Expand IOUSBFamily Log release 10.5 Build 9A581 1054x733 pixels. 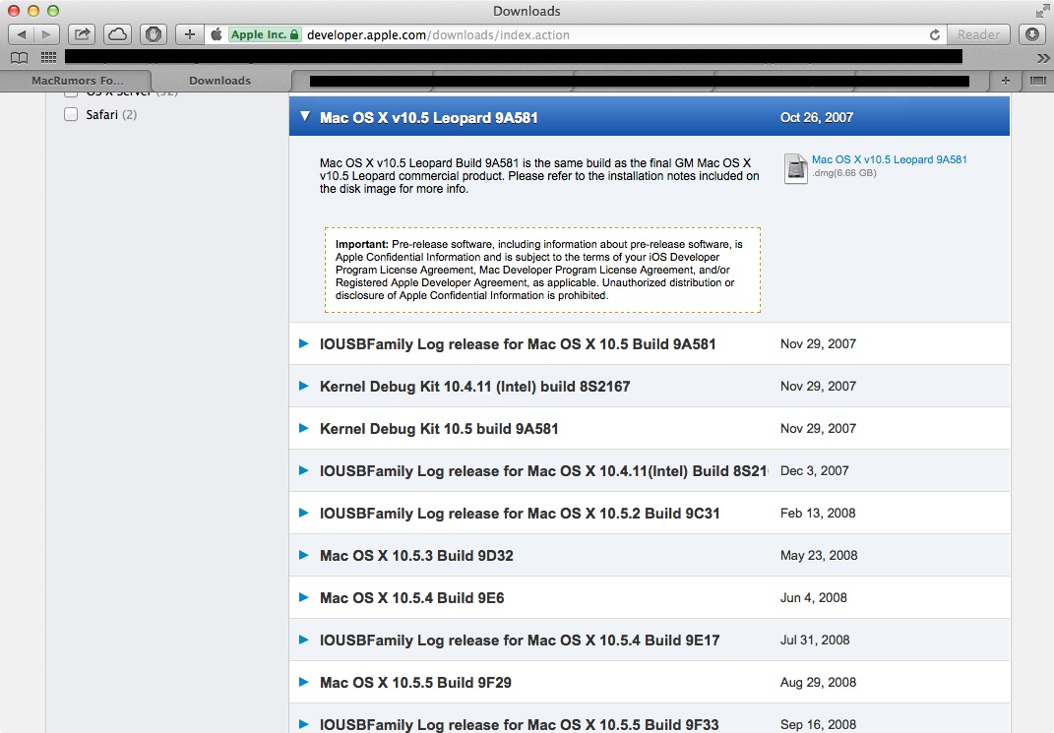click(304, 343)
